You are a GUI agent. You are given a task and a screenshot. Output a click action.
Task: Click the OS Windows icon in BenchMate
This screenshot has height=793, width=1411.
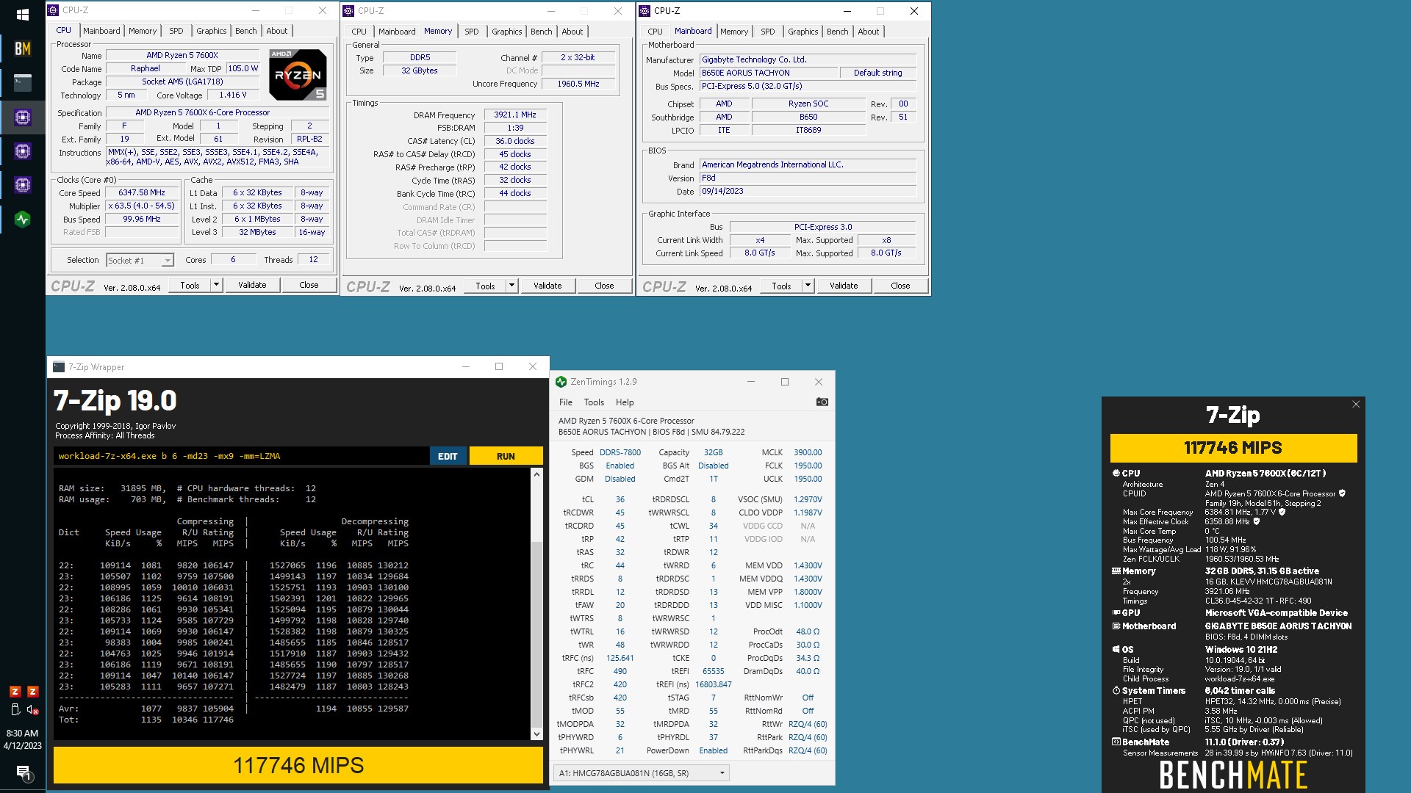click(x=1116, y=650)
